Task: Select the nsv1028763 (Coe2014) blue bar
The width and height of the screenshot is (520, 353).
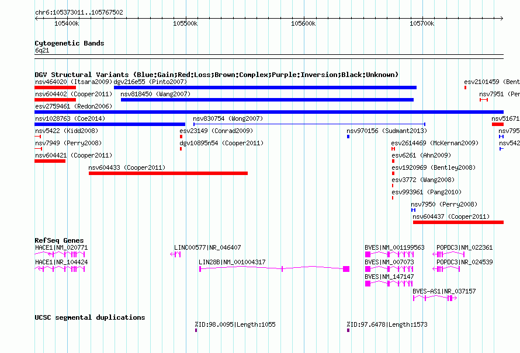Action: point(110,124)
